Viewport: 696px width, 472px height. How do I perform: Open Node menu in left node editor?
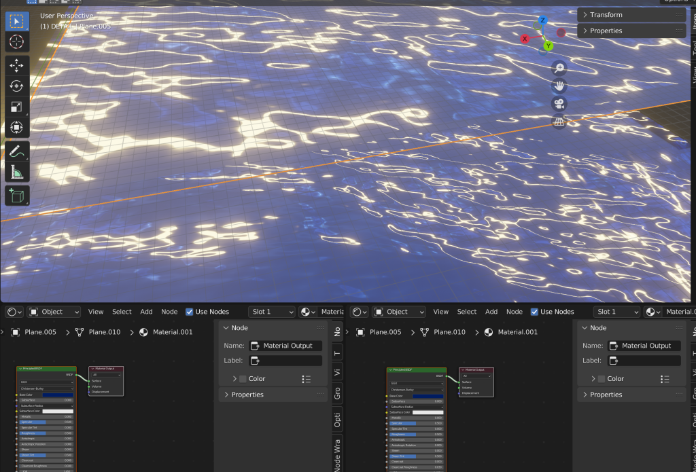click(x=169, y=312)
